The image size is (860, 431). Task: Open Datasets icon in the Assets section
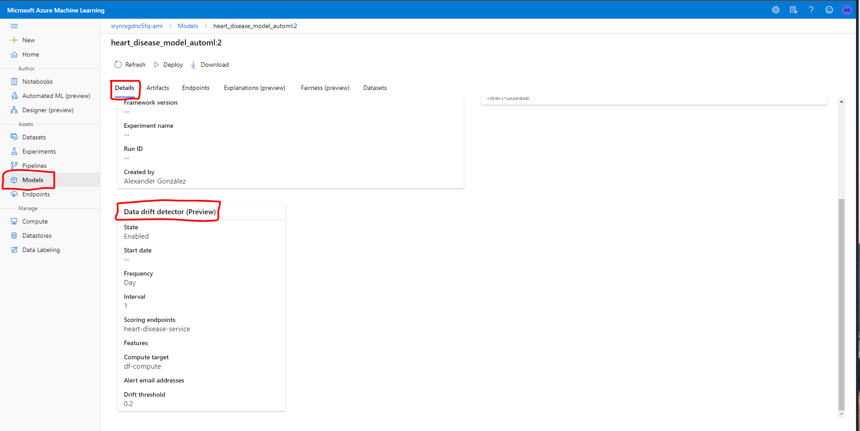14,137
